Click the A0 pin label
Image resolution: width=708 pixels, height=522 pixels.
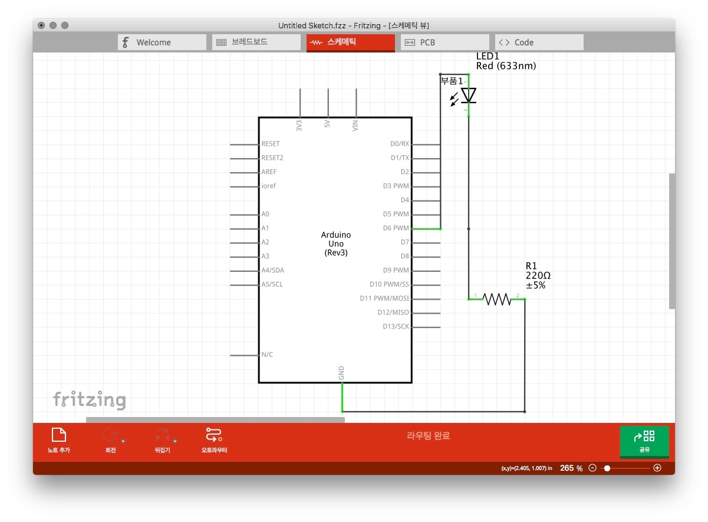[265, 214]
